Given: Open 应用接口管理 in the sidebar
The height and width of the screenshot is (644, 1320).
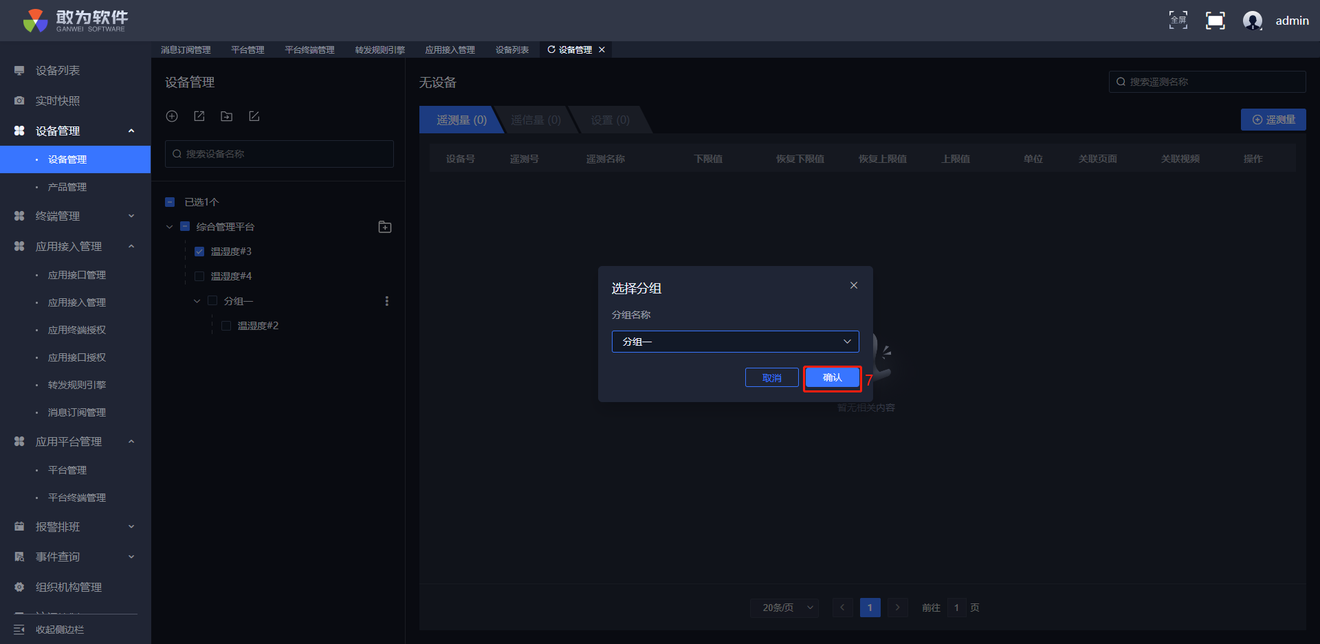Looking at the screenshot, I should [76, 275].
